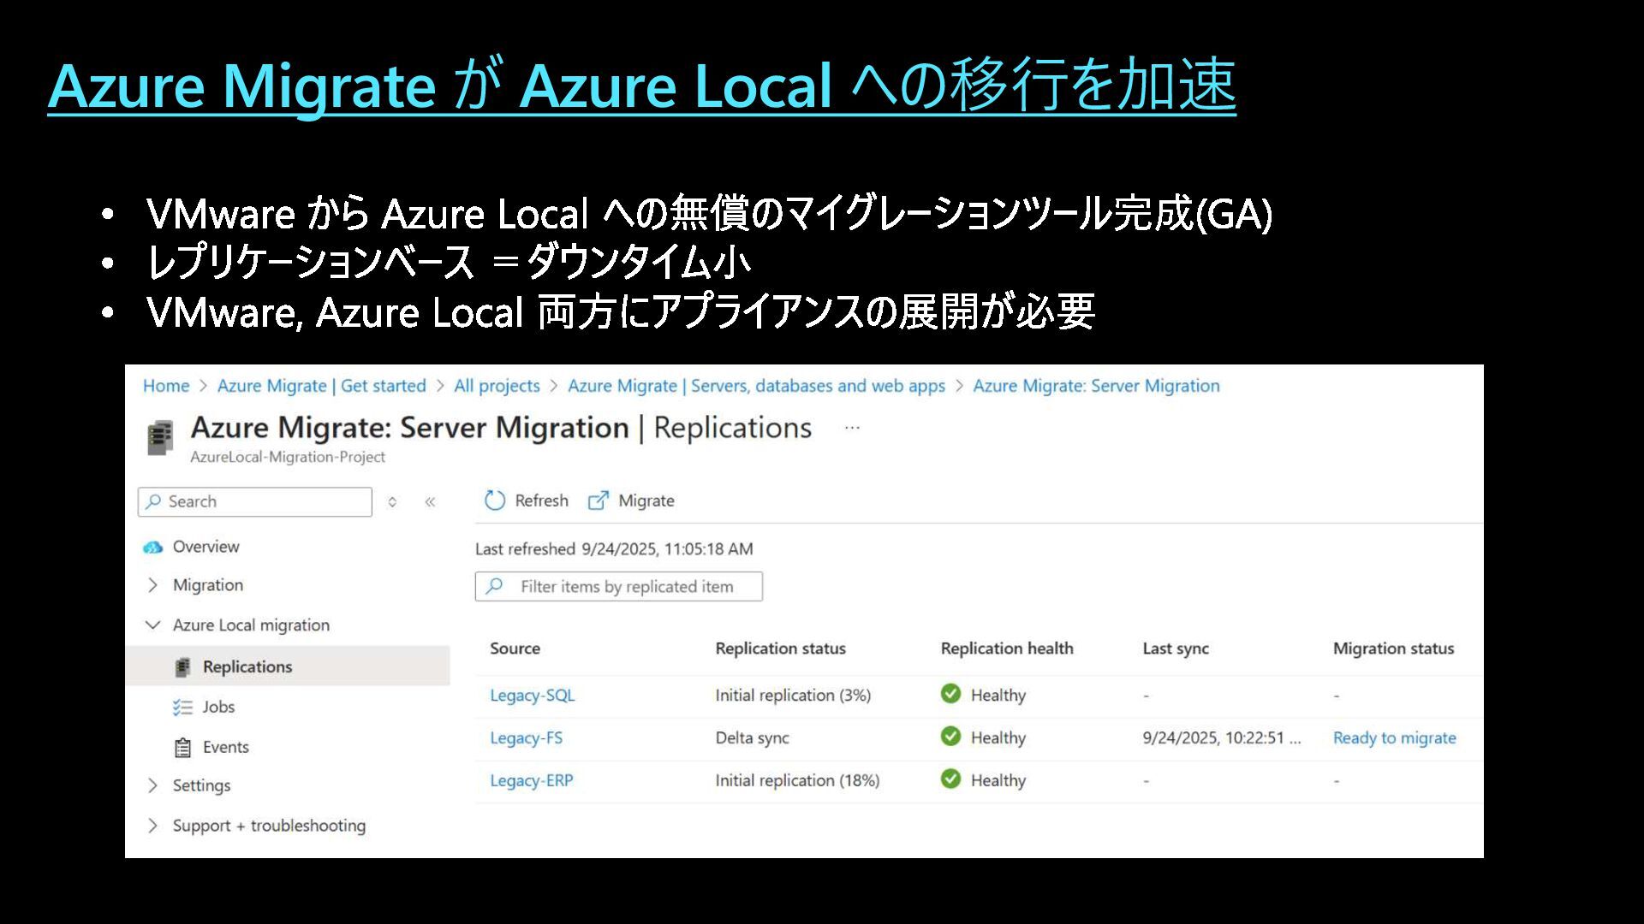The image size is (1644, 924).
Task: Open the Legacy-SQL source link
Action: click(532, 696)
